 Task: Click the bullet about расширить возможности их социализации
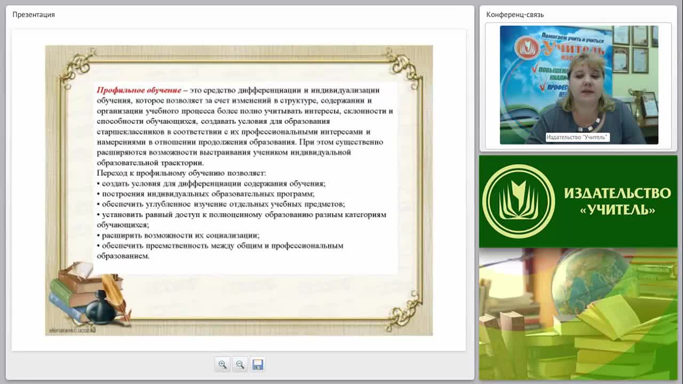pyautogui.click(x=178, y=235)
